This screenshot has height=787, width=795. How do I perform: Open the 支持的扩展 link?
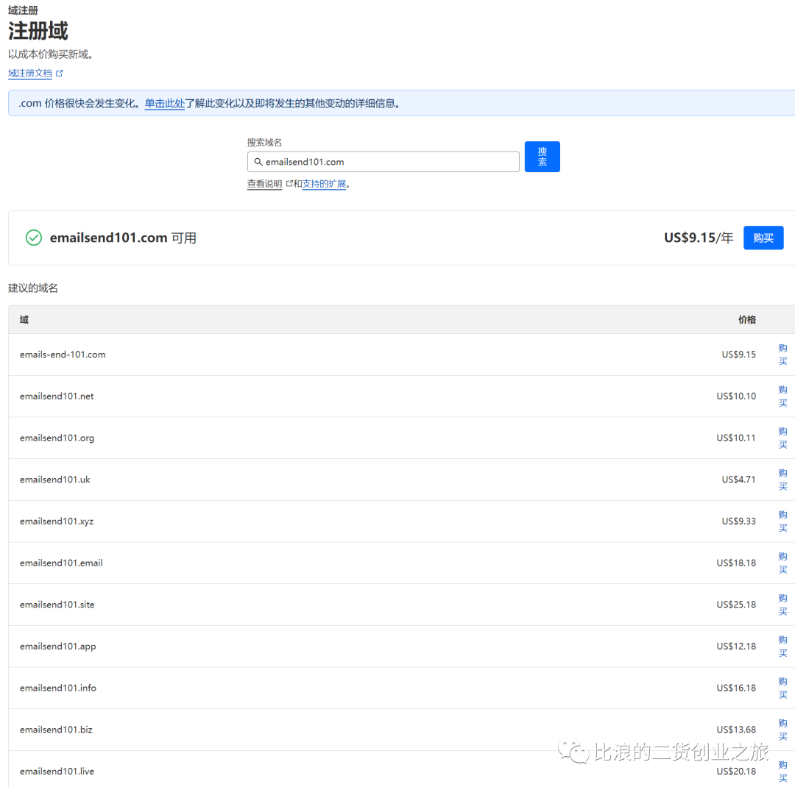pyautogui.click(x=324, y=183)
